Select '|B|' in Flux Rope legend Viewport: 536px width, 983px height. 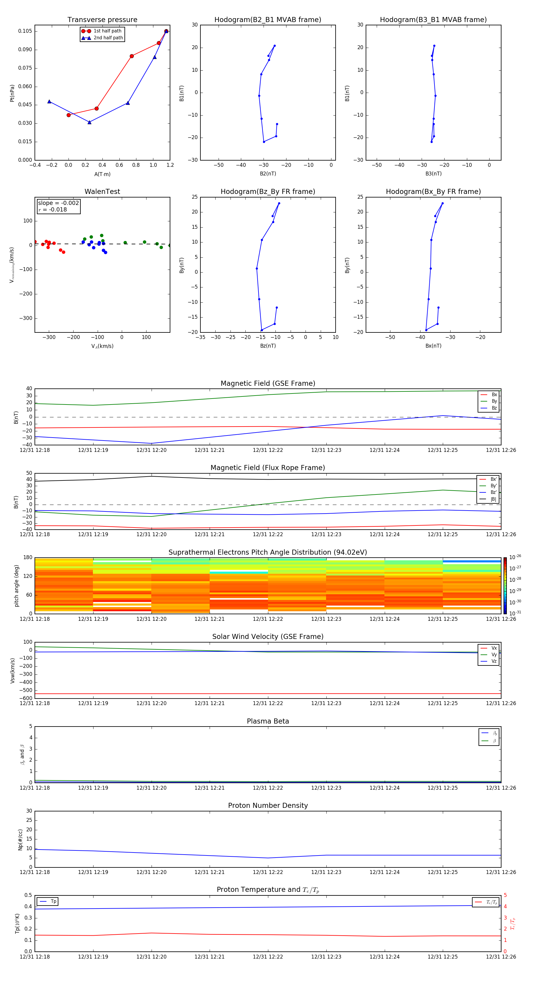pyautogui.click(x=488, y=499)
